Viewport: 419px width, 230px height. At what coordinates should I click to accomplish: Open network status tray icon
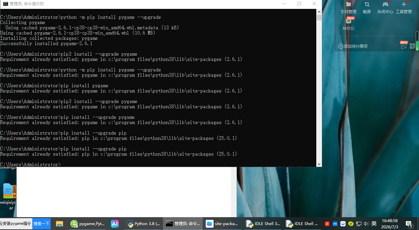(359, 224)
